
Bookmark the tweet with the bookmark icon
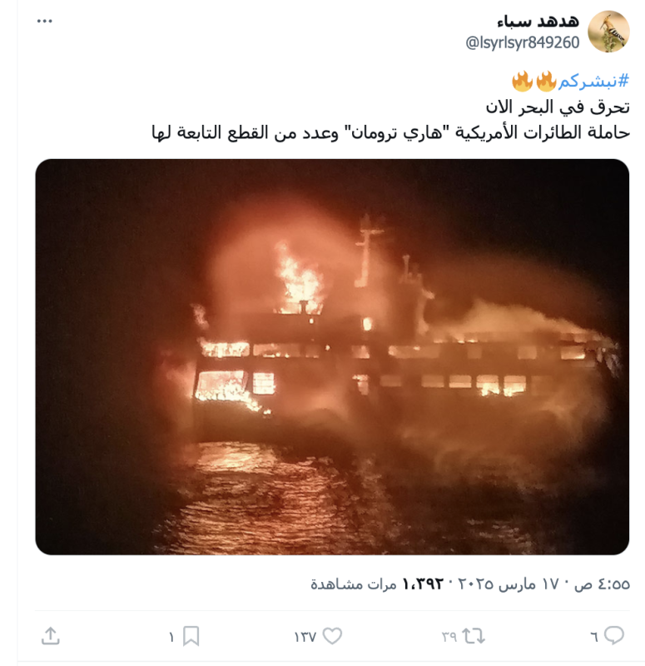tap(191, 636)
